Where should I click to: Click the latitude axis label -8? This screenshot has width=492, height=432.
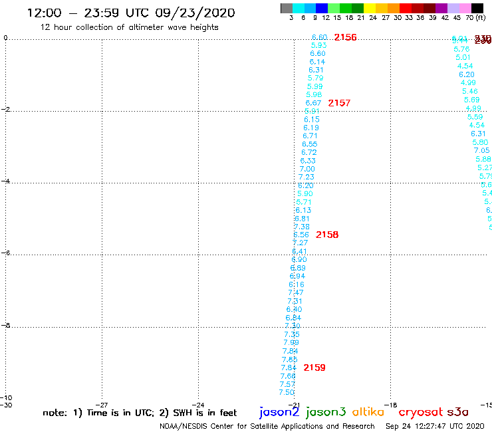click(5, 325)
